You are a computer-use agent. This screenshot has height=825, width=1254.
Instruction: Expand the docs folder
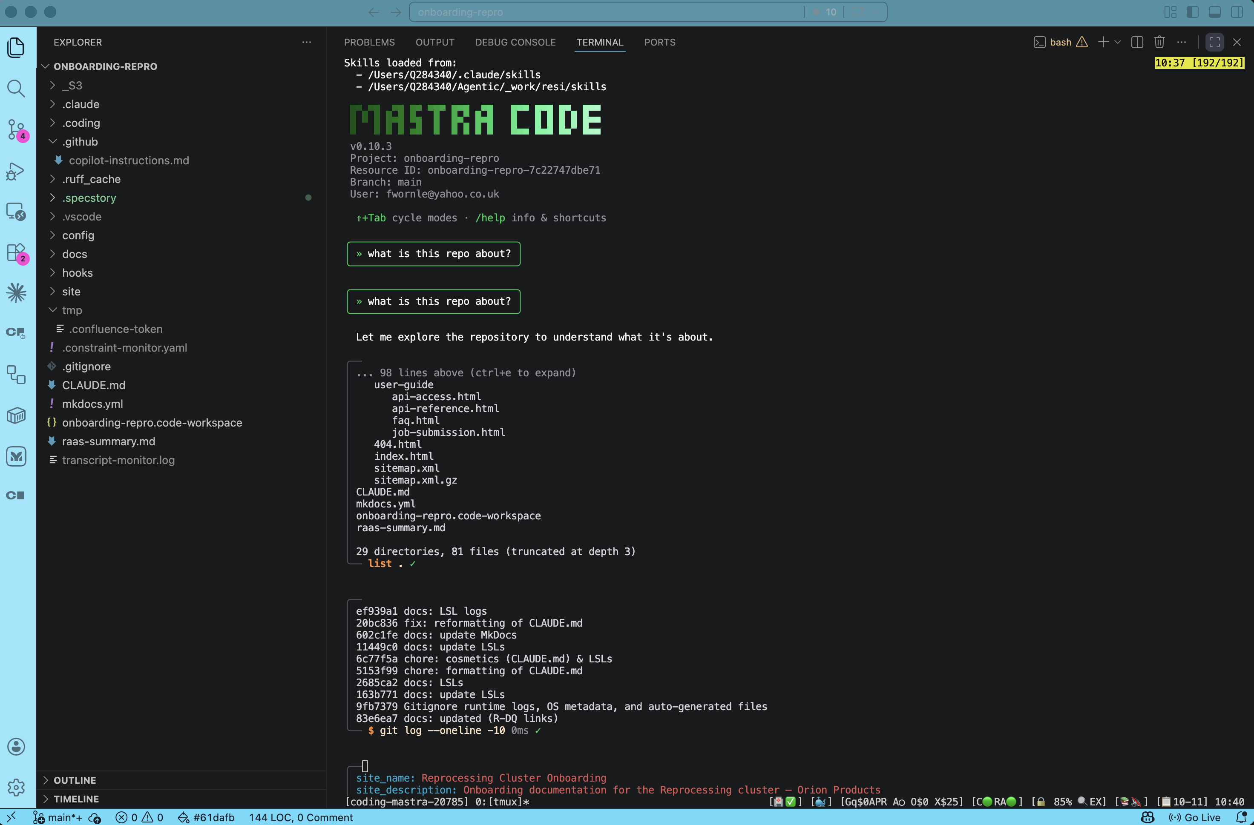click(181, 254)
